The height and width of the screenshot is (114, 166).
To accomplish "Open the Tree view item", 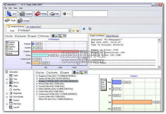I will (x=13, y=79).
